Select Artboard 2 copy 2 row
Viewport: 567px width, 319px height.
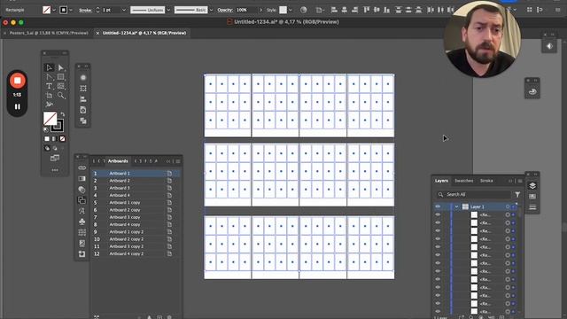(x=136, y=239)
